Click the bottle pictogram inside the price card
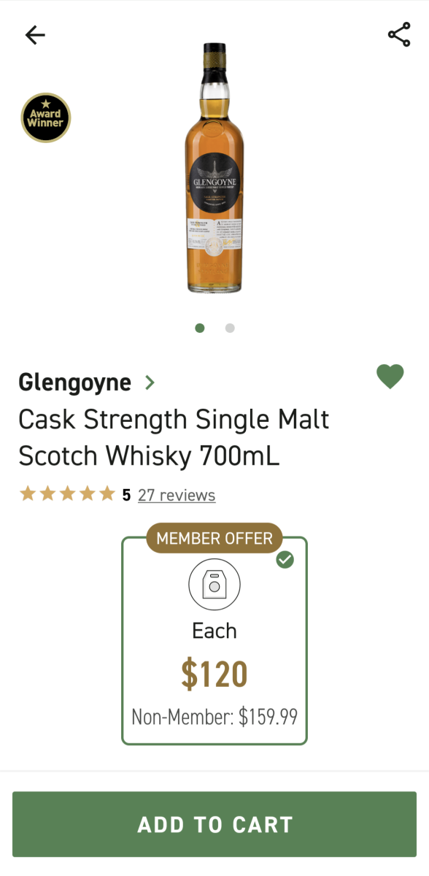The width and height of the screenshot is (429, 876). pyautogui.click(x=214, y=584)
